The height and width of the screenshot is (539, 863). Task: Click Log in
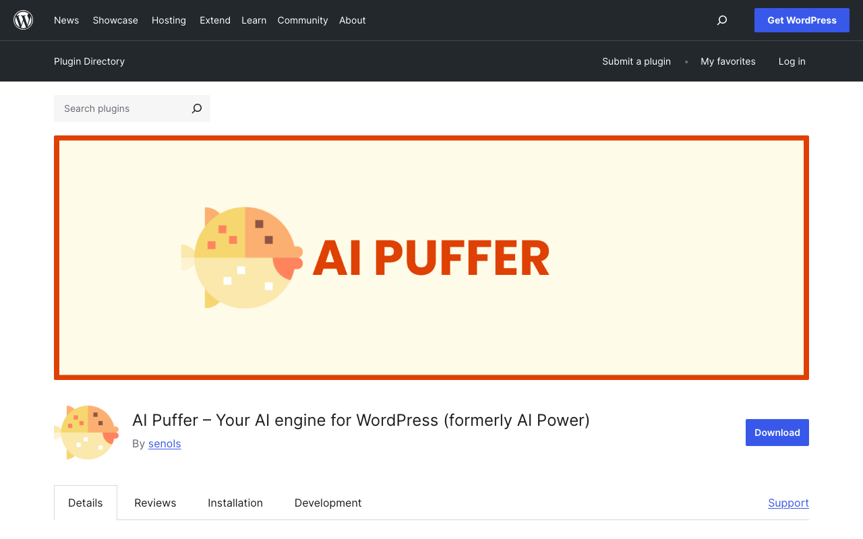[x=792, y=61]
